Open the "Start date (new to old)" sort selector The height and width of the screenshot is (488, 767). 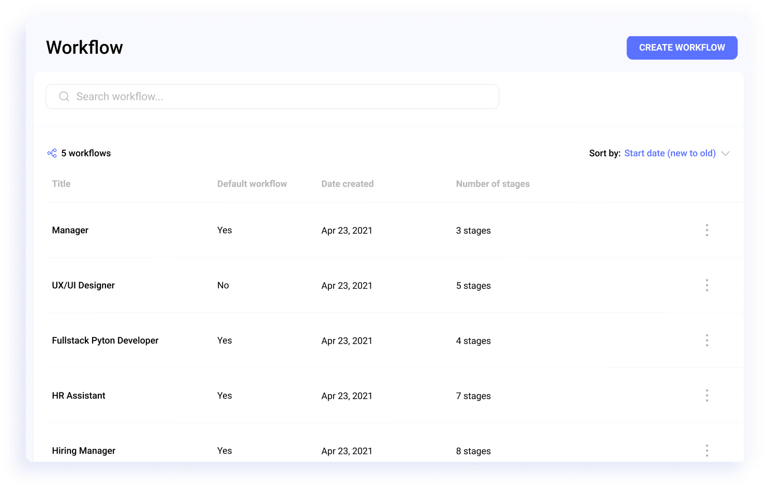coord(670,153)
